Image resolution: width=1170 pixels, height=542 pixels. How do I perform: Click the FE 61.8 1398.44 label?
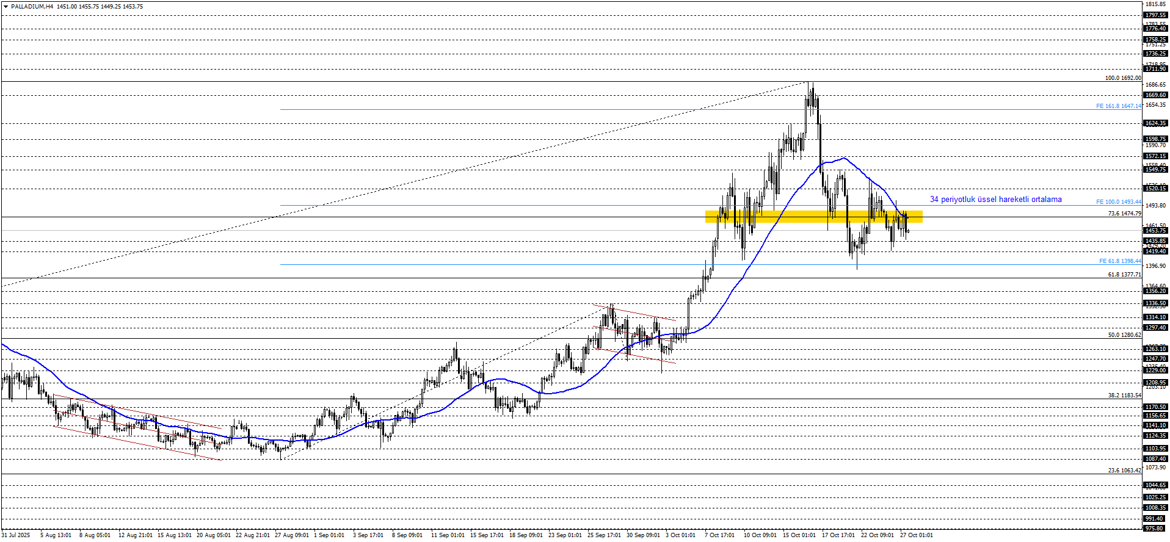[x=1120, y=261]
